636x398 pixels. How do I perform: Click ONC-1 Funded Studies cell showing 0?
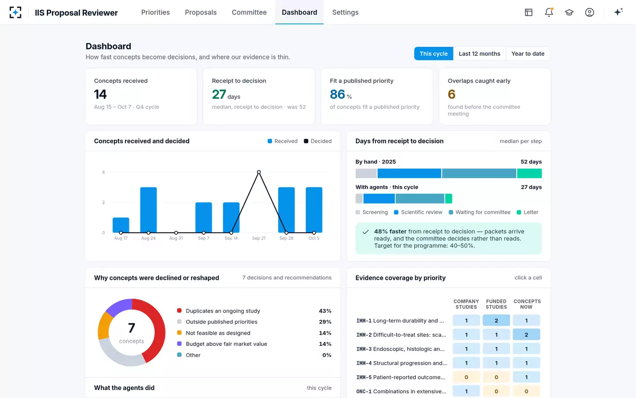pos(496,391)
